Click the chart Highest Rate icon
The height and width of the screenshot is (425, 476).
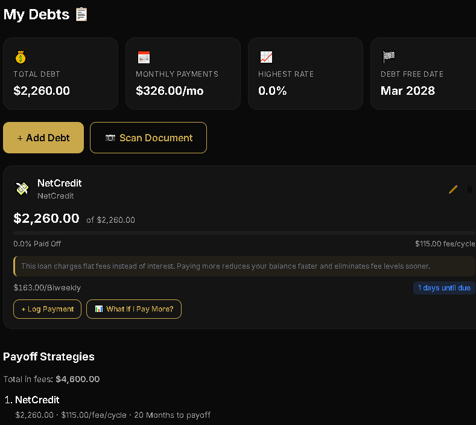point(266,57)
